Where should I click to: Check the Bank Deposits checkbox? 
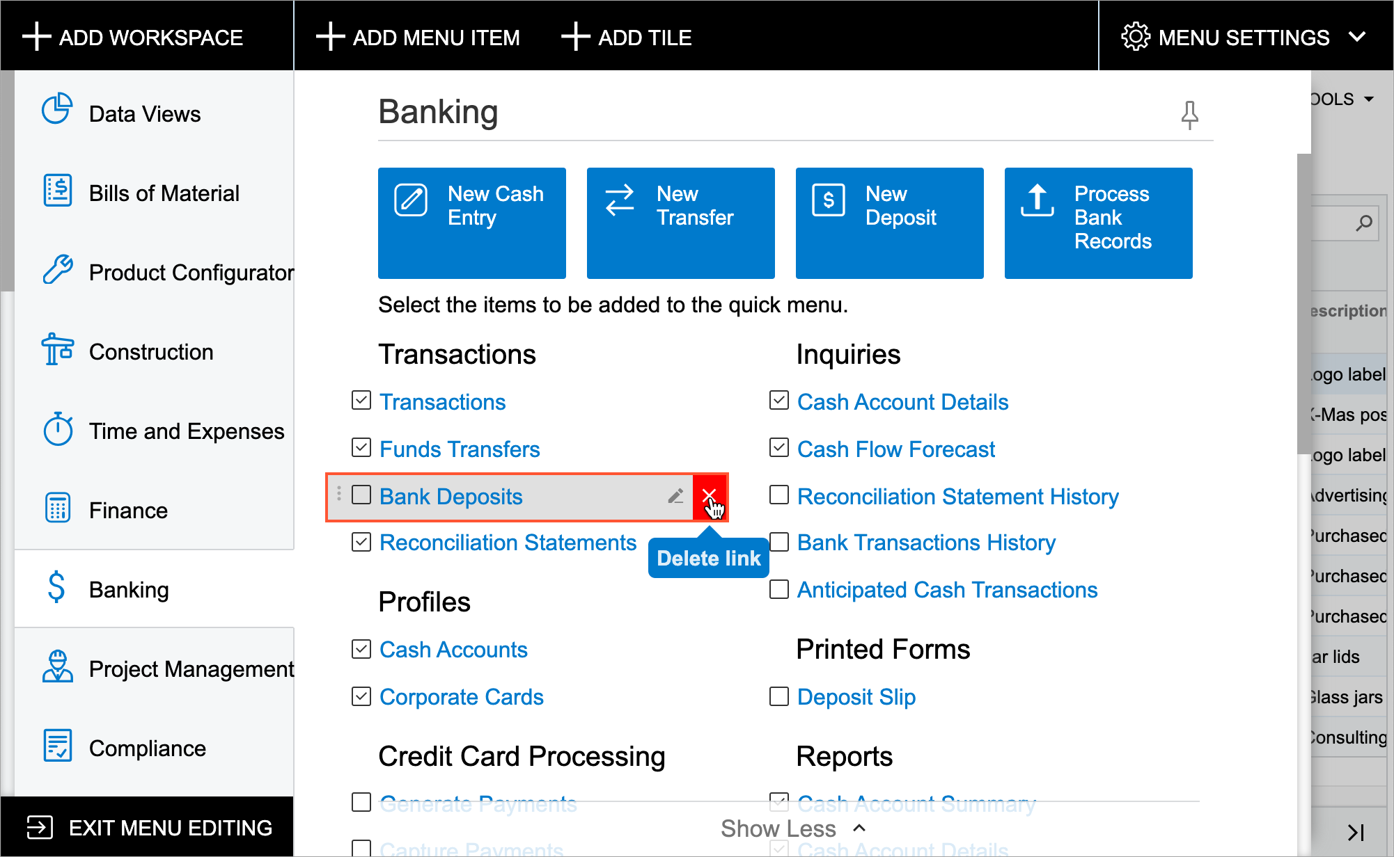coord(361,495)
